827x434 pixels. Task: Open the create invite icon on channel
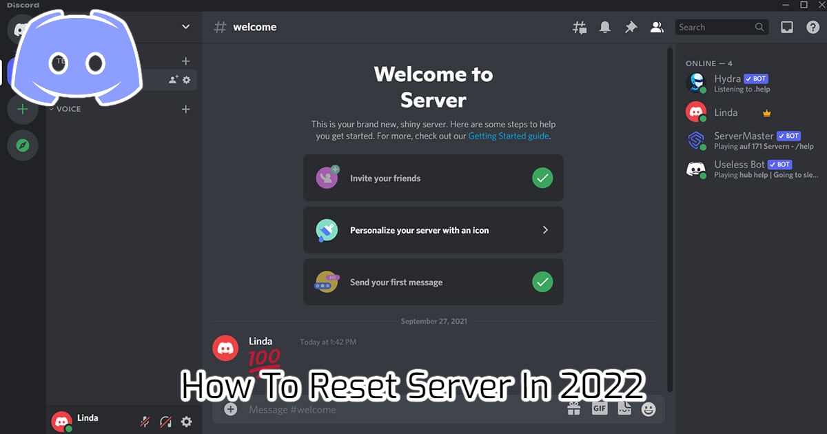pyautogui.click(x=174, y=80)
